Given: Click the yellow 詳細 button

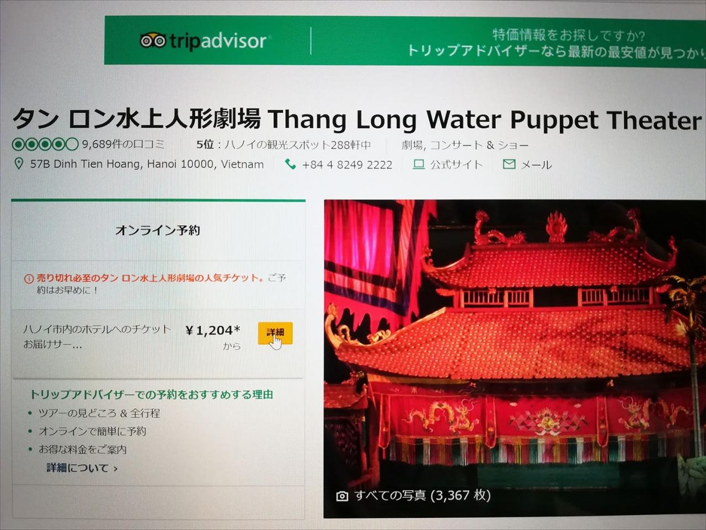Looking at the screenshot, I should coord(275,333).
